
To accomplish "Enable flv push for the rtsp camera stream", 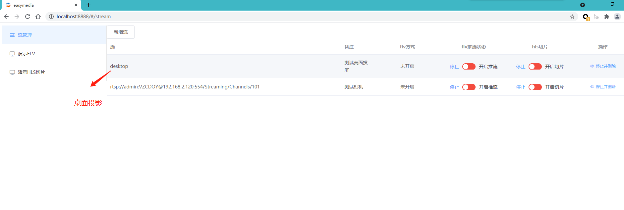I will click(x=469, y=87).
